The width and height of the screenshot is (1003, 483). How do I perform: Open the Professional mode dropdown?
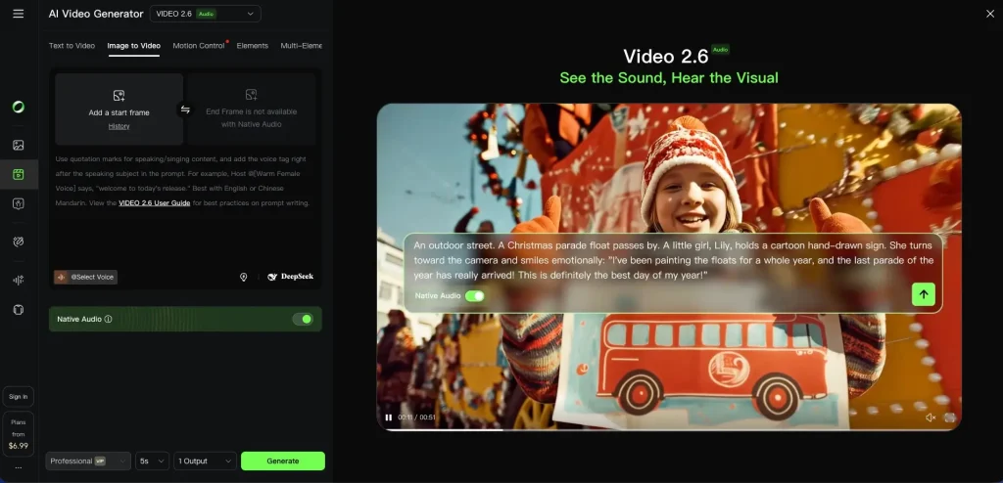tap(88, 461)
